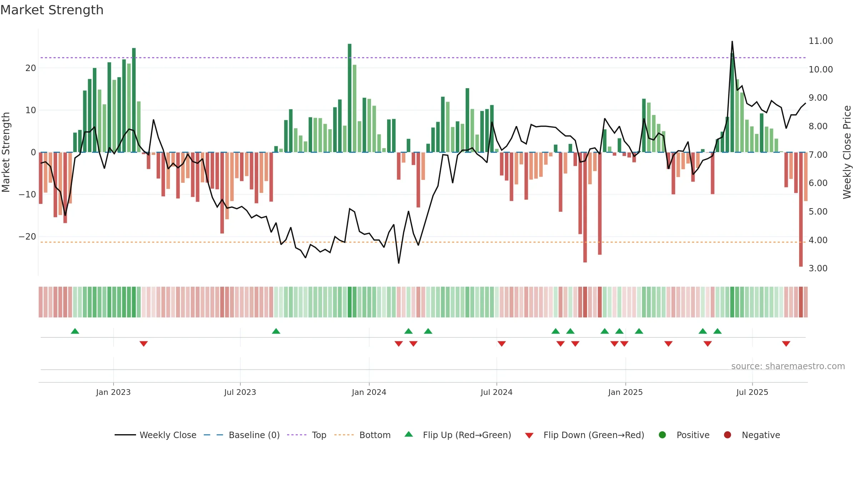The height and width of the screenshot is (482, 857).
Task: Toggle the Top legend label
Action: tap(319, 435)
